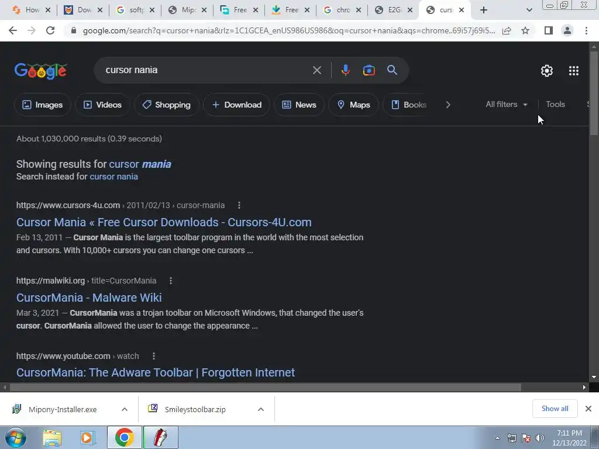This screenshot has height=449, width=599.
Task: Open a new browser tab
Action: (x=484, y=10)
